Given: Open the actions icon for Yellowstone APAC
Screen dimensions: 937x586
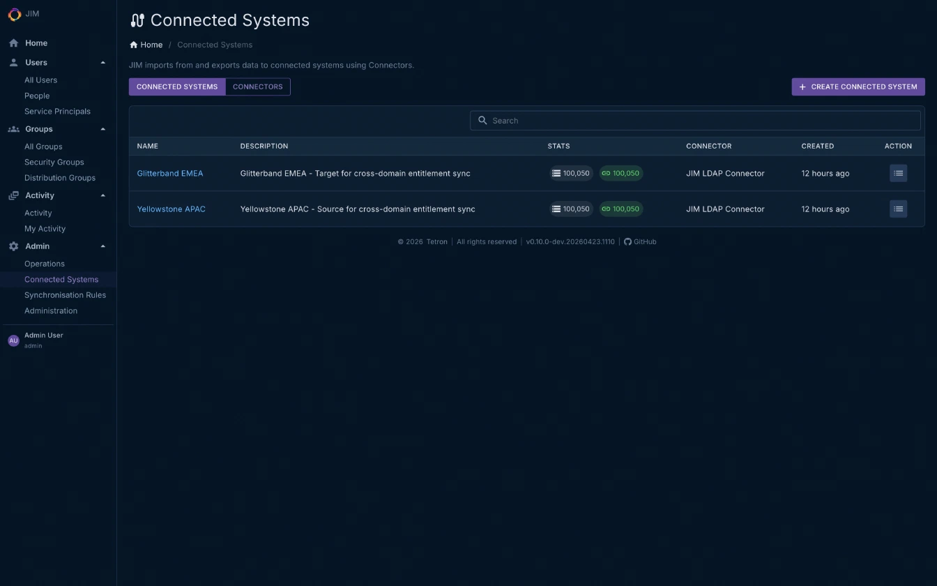Looking at the screenshot, I should coord(898,209).
